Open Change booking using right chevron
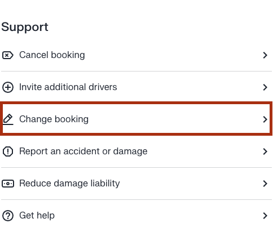This screenshot has height=232, width=273. (265, 119)
